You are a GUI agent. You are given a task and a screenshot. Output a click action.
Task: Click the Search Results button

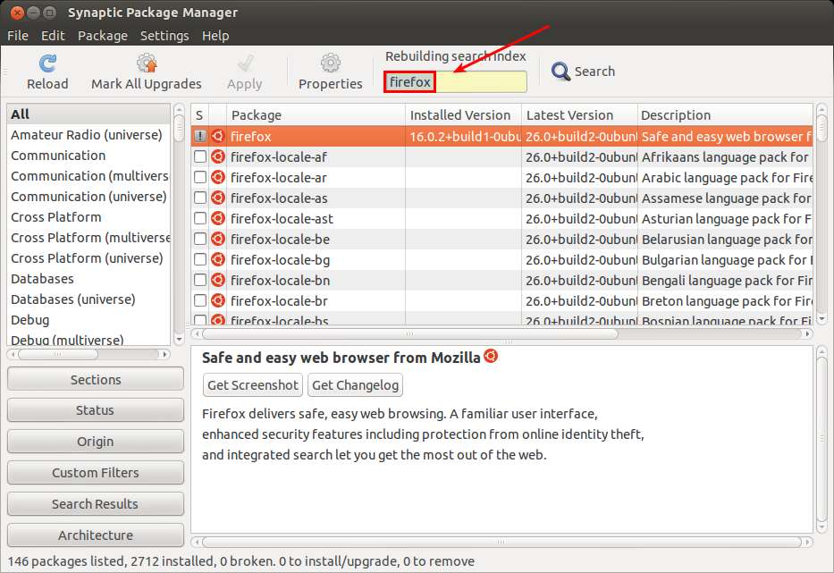pos(96,504)
